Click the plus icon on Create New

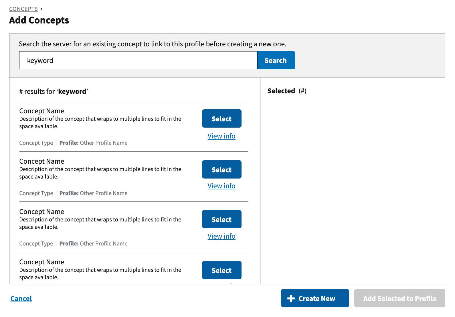(x=291, y=298)
